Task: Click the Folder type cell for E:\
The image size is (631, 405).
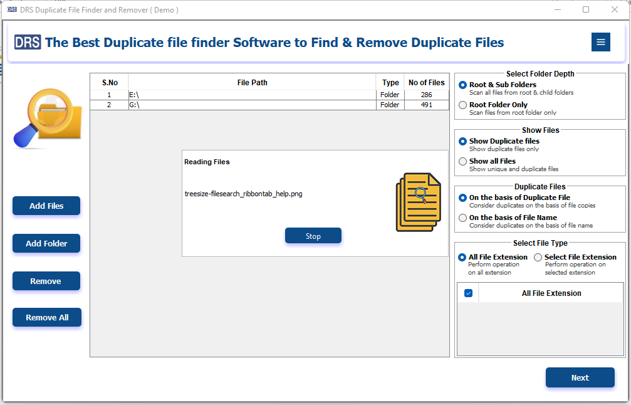Action: (390, 95)
